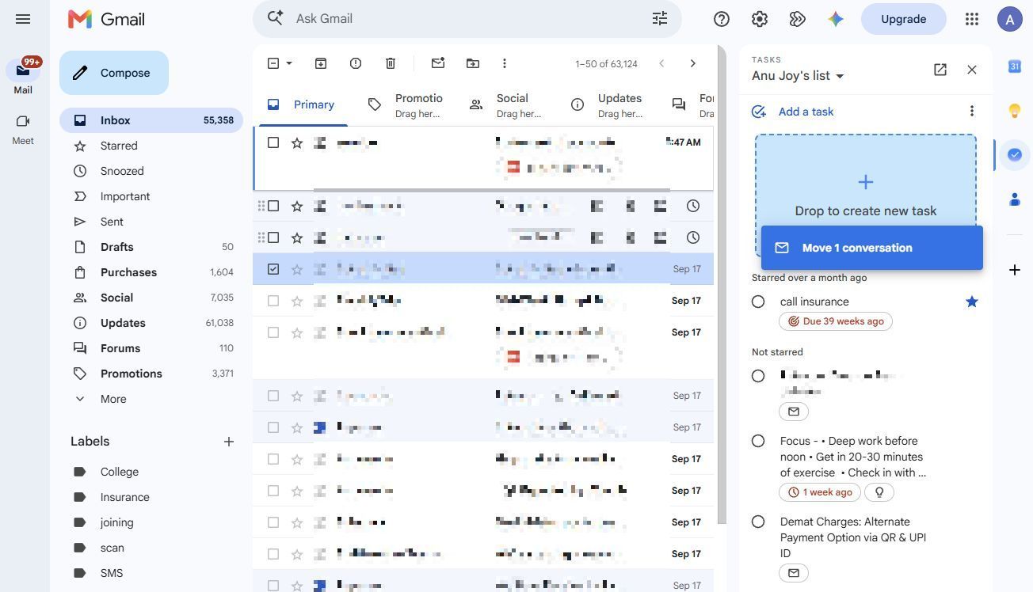Open the College label
This screenshot has width=1033, height=592.
(x=151, y=472)
